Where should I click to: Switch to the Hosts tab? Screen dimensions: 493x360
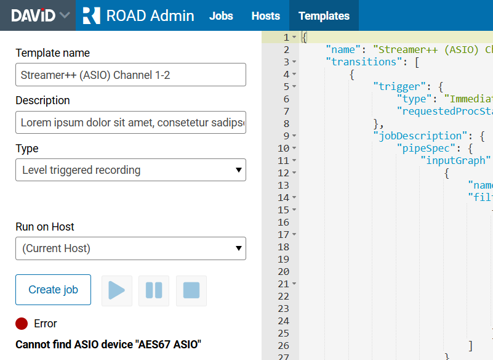pyautogui.click(x=266, y=16)
